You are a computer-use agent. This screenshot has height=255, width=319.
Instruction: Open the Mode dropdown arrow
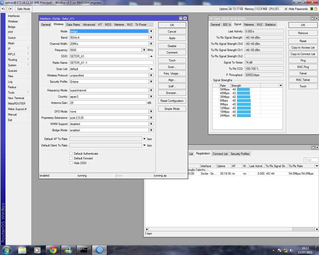[151, 31]
